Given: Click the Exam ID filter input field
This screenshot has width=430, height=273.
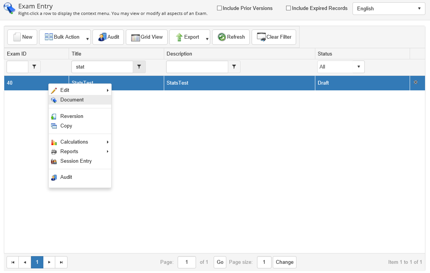Looking at the screenshot, I should click(18, 67).
